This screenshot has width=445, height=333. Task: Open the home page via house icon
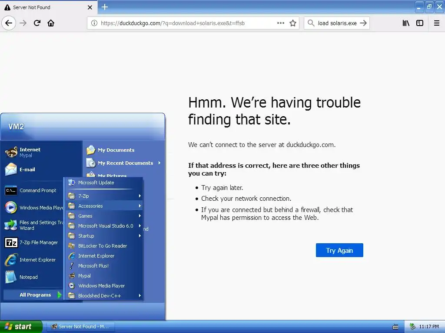click(51, 23)
